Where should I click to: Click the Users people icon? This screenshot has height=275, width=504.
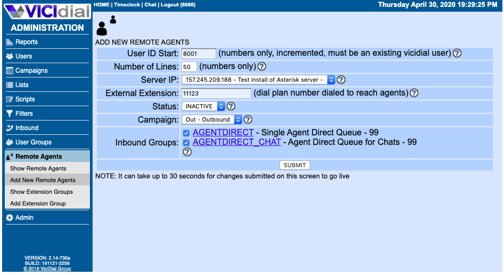10,56
